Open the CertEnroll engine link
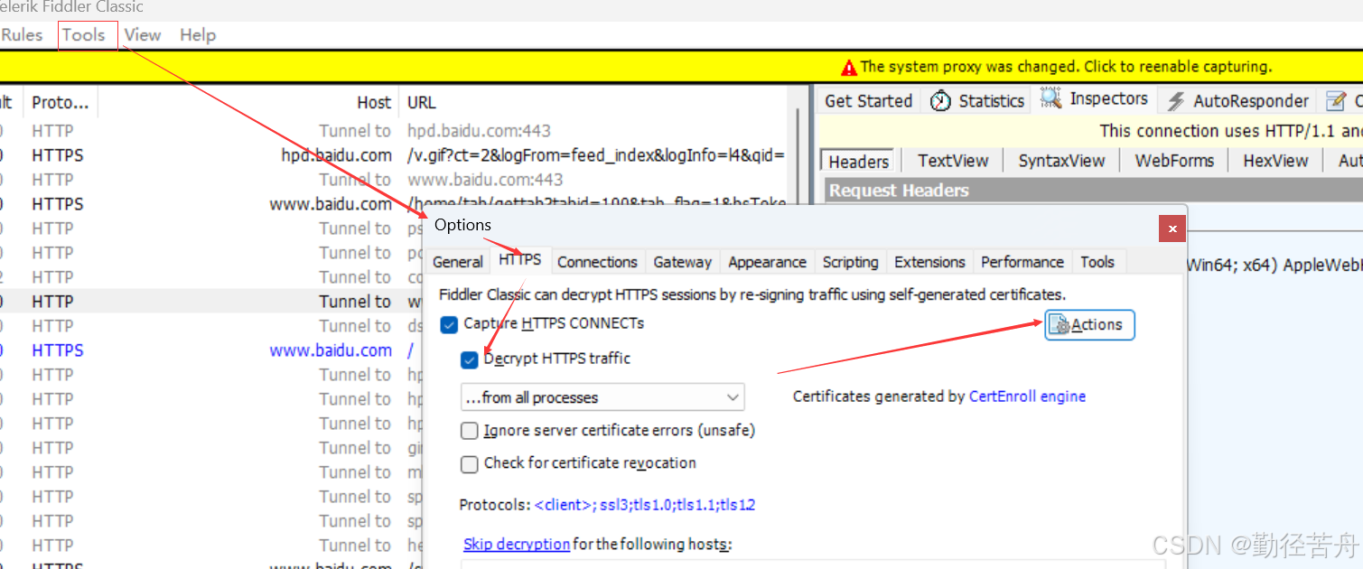1363x569 pixels. tap(1027, 396)
